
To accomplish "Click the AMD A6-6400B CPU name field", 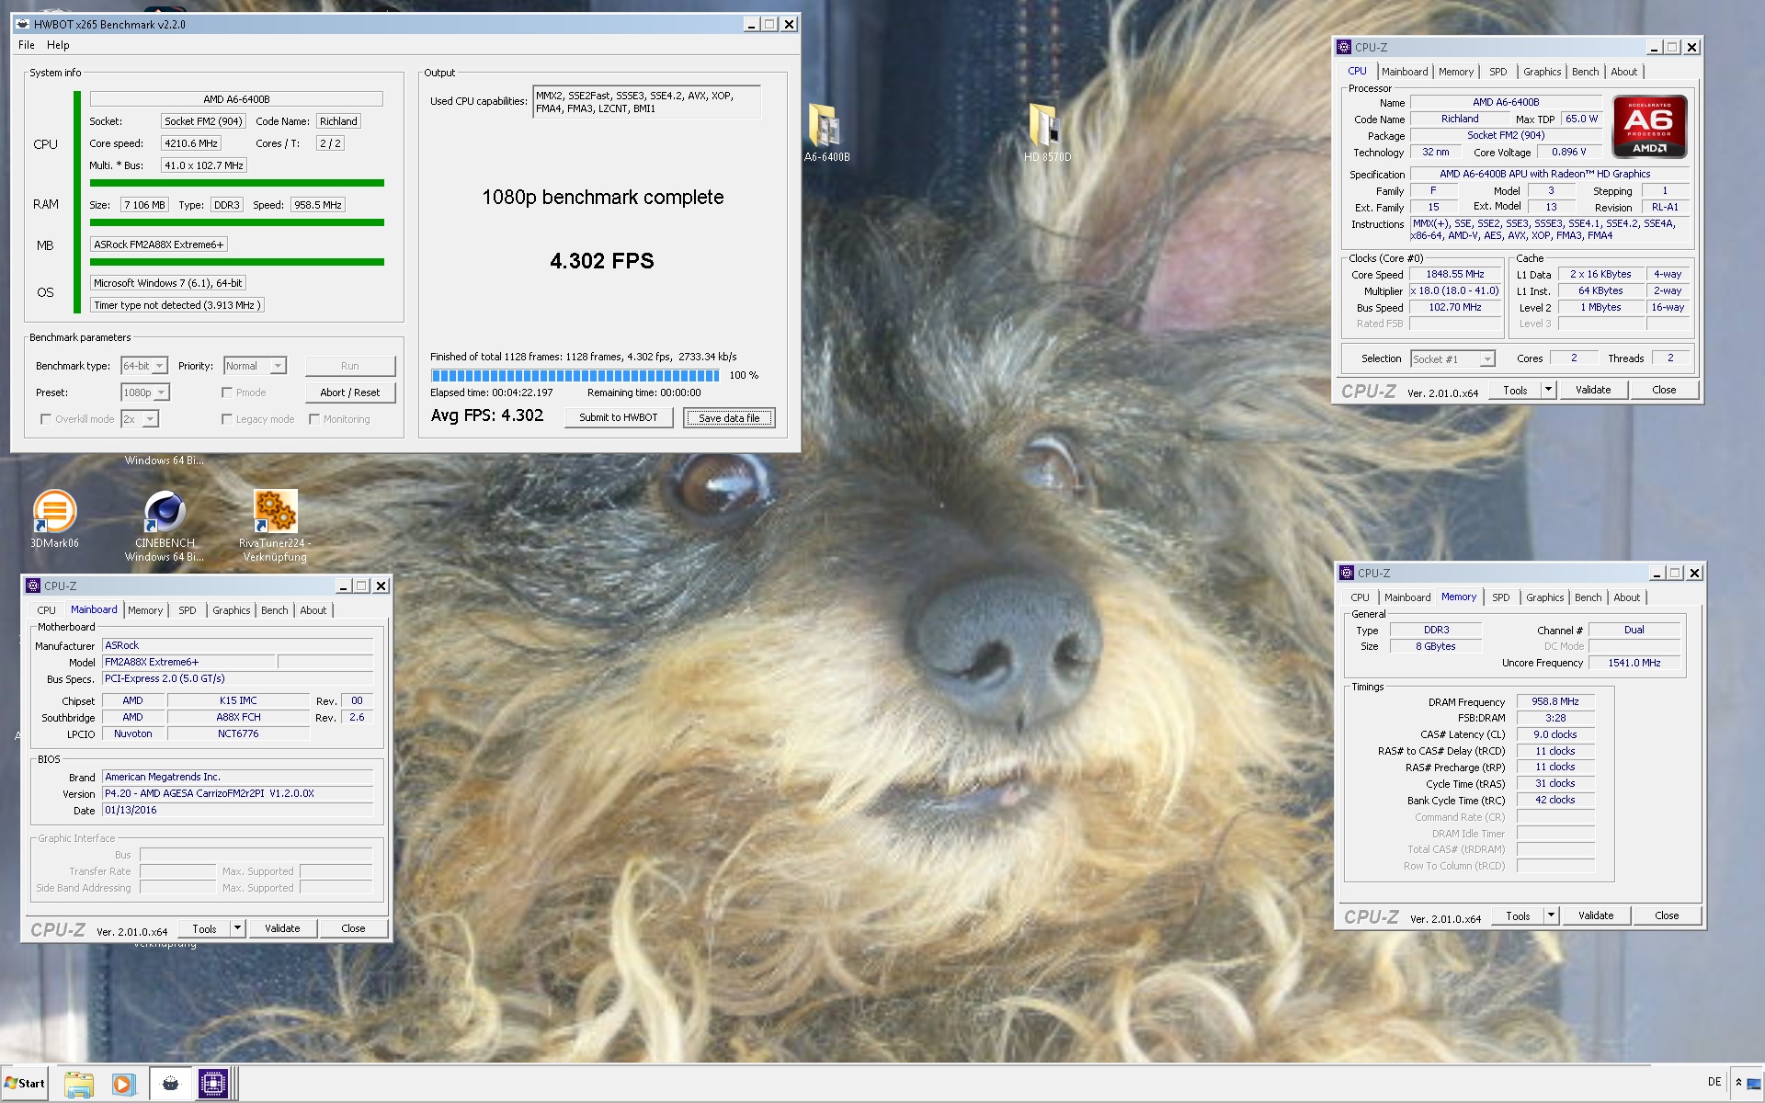I will pyautogui.click(x=236, y=99).
